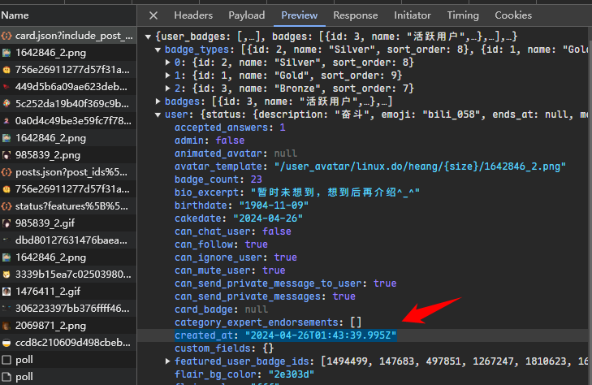Screen dimensions: 592x385
Task: Switch to the Response tab
Action: [x=355, y=15]
